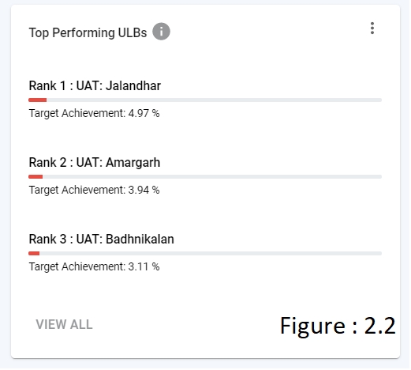Click the VIEW ALL button
The image size is (411, 370).
click(64, 324)
